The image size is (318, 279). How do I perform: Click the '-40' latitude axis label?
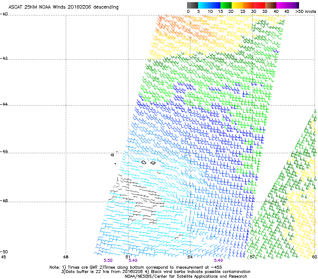(x=4, y=14)
